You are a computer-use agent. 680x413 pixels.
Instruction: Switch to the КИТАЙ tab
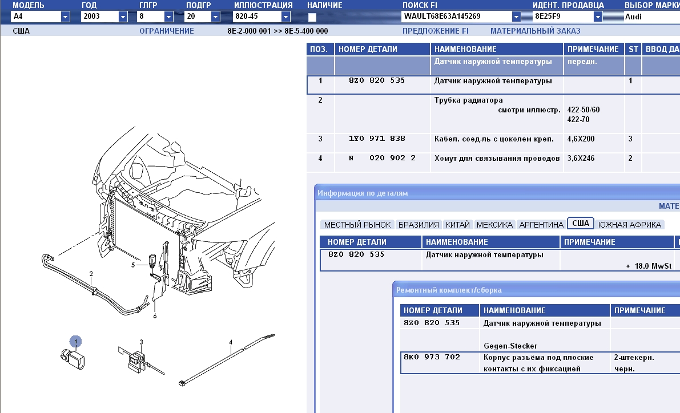(x=457, y=225)
